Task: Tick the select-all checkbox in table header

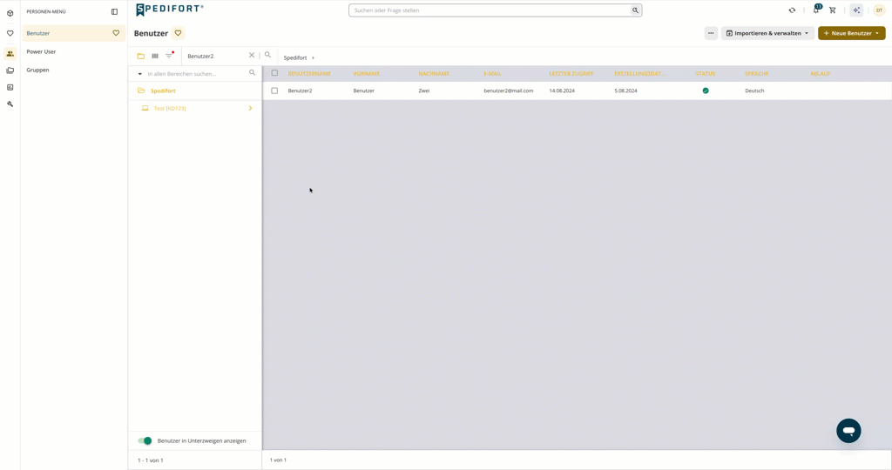Action: 274,73
